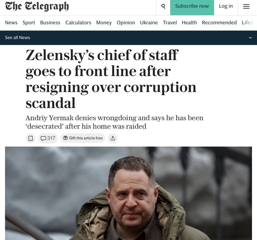Viewport: 257px width, 240px height.
Task: Click The Telegraph logo
Action: coord(37,7)
